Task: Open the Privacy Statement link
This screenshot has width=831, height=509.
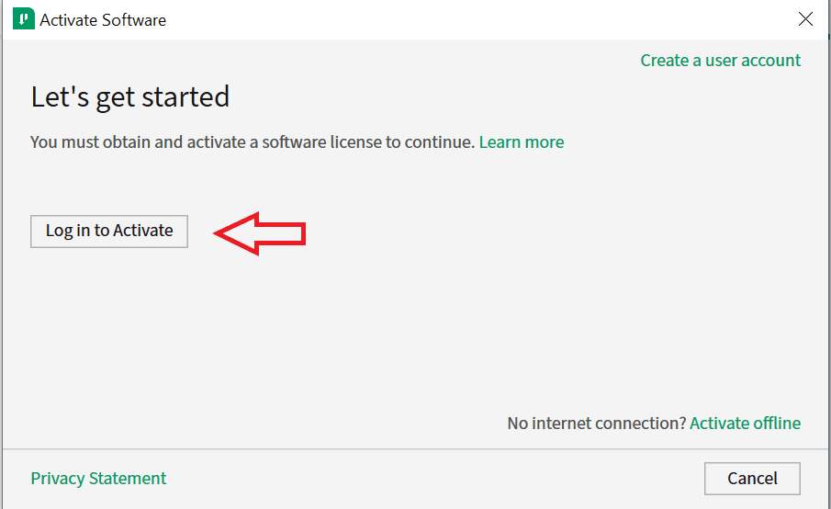Action: point(98,479)
